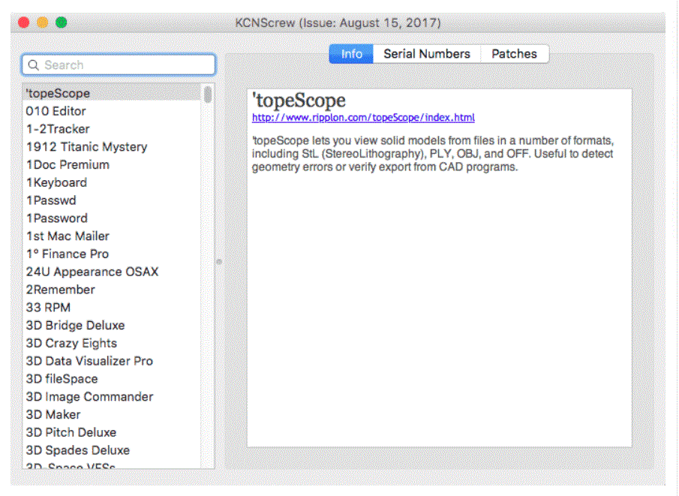Pick 3D Data Visualizer Pro
679x496 pixels.
[x=112, y=361]
